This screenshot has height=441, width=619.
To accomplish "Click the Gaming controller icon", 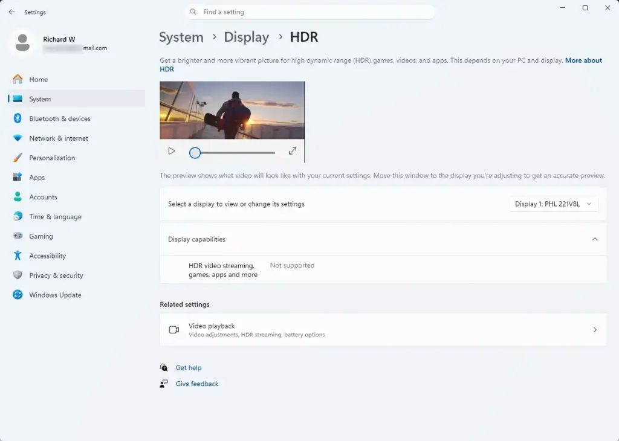I will (18, 236).
